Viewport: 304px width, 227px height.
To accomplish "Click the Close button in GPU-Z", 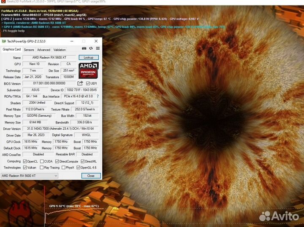I will [x=91, y=176].
